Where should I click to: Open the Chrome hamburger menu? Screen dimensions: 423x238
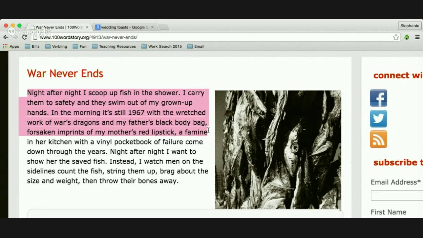417,37
